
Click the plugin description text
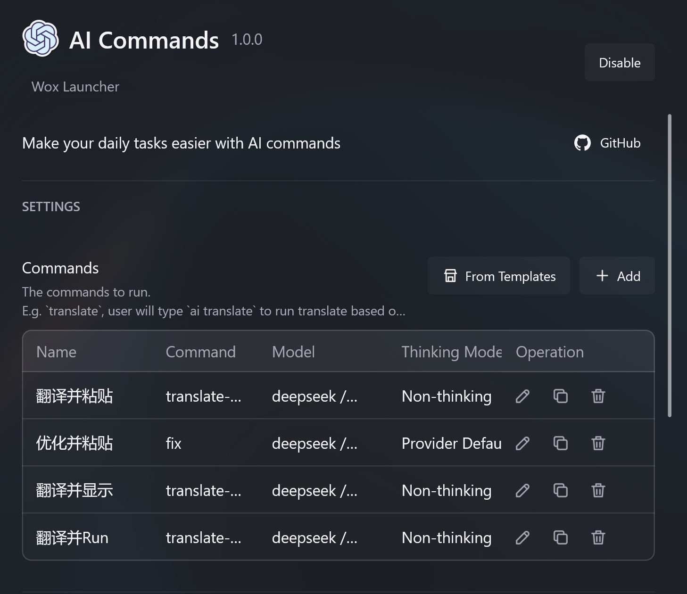coord(181,143)
